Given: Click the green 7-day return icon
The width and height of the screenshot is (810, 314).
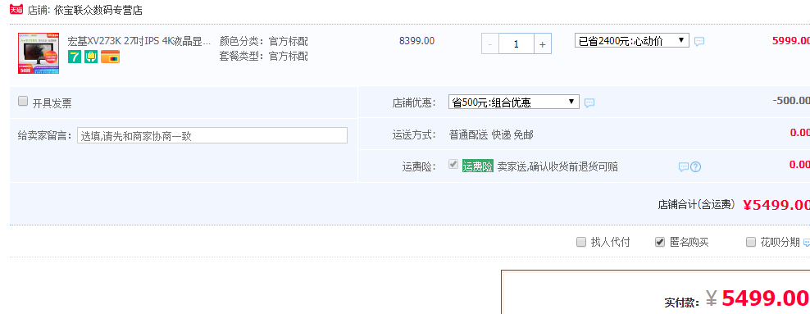Looking at the screenshot, I should coord(75,57).
